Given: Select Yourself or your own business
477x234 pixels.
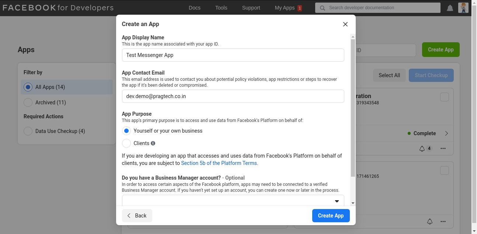Looking at the screenshot, I should (126, 131).
